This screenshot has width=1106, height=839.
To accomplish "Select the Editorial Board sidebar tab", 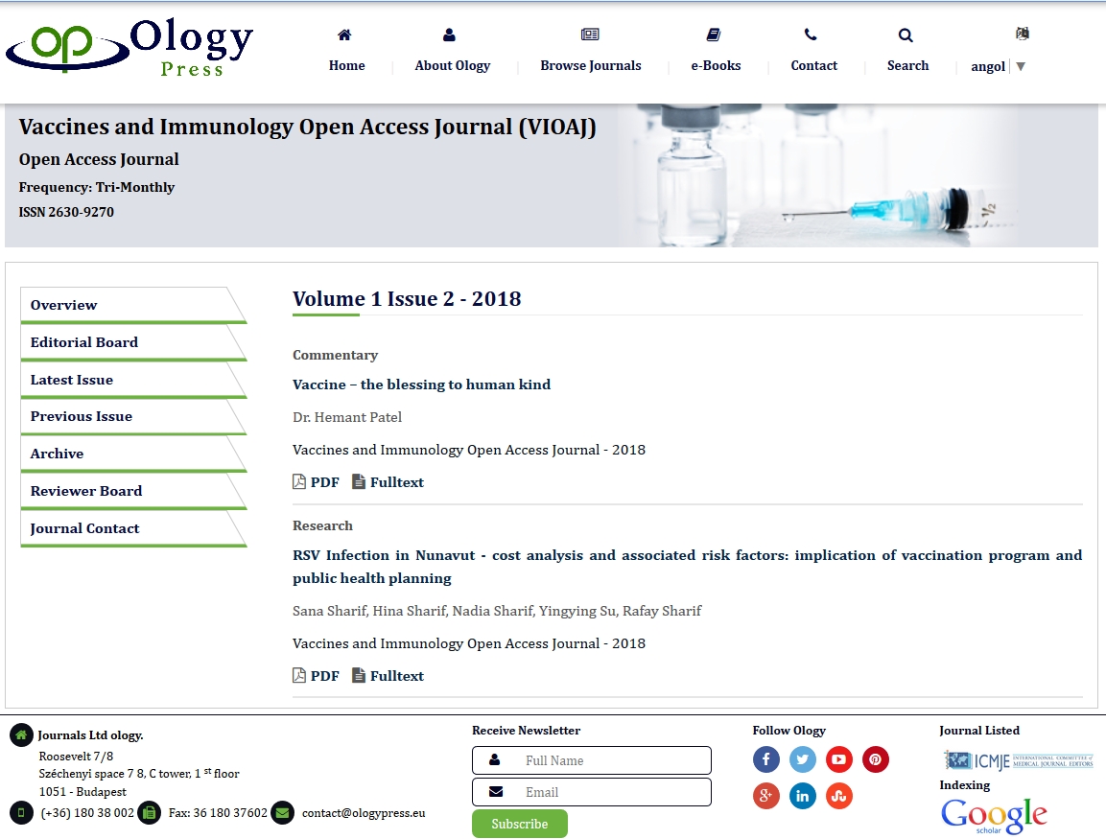I will [133, 342].
